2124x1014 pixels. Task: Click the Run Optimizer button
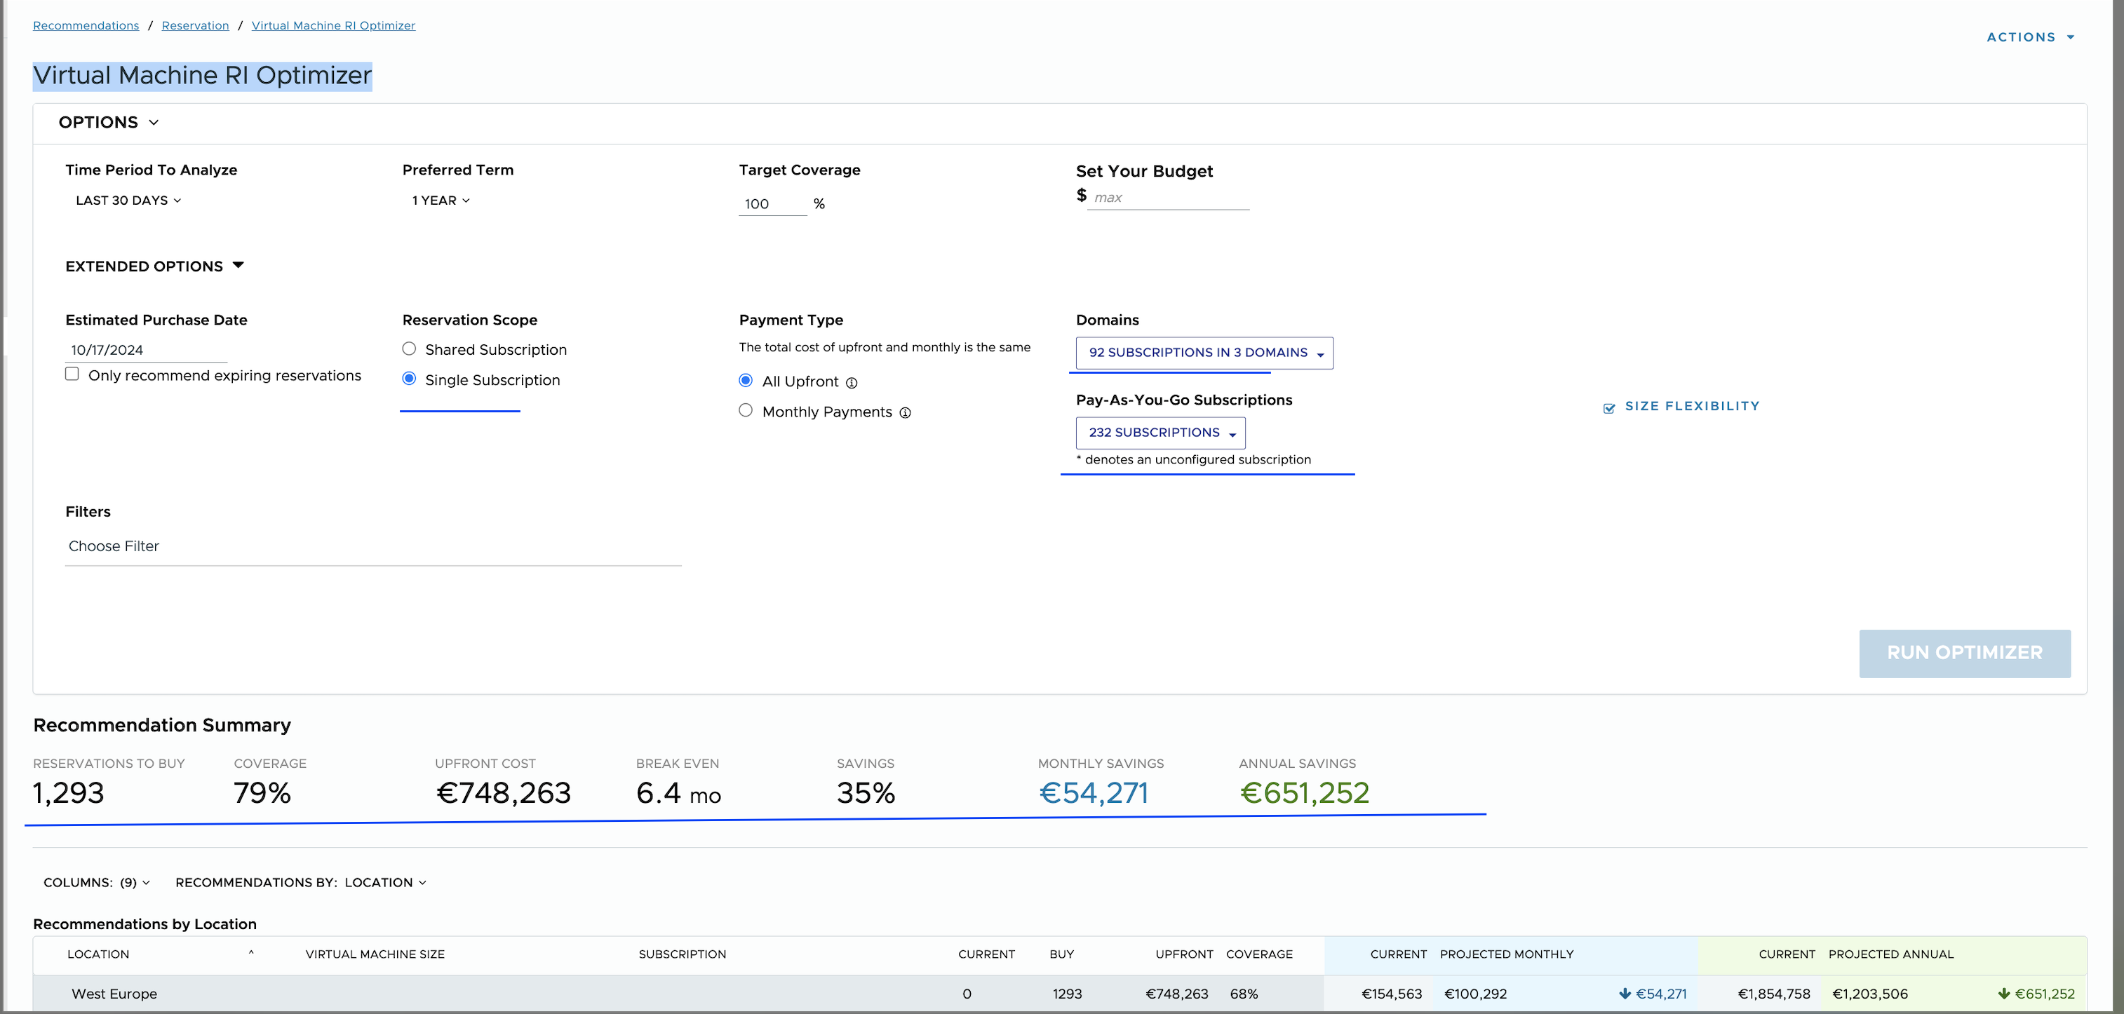(1964, 653)
